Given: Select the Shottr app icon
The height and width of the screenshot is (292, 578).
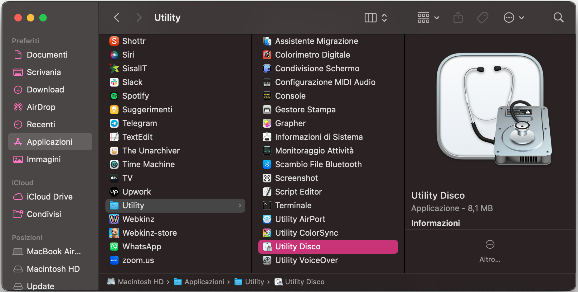Looking at the screenshot, I should coord(114,41).
